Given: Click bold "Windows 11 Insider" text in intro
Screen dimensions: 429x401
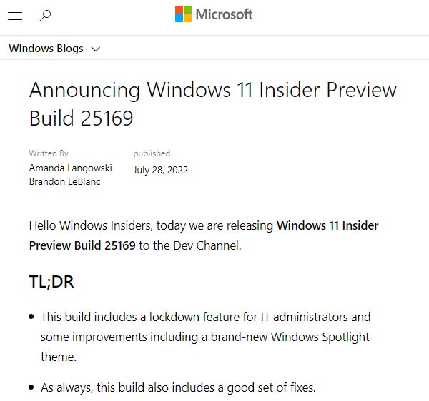Looking at the screenshot, I should (x=327, y=225).
